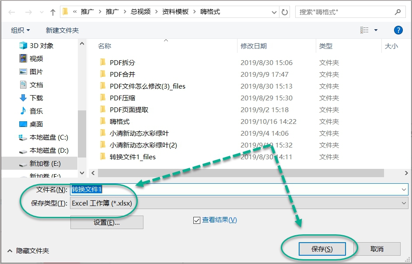Click the 设置(E)... button
The image size is (412, 264).
click(x=107, y=223)
